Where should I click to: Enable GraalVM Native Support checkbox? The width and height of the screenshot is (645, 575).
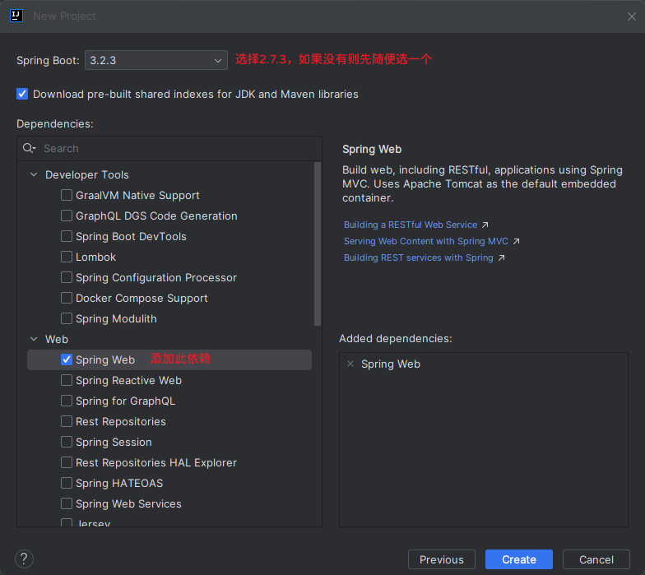[x=66, y=195]
